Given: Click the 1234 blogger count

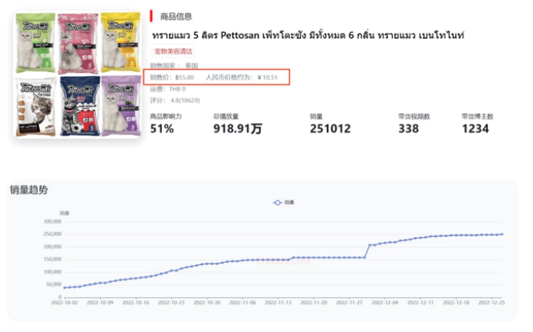Looking at the screenshot, I should coord(475,129).
